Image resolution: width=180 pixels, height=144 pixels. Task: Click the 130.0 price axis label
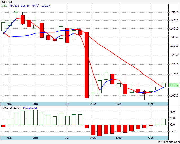click(x=174, y=46)
